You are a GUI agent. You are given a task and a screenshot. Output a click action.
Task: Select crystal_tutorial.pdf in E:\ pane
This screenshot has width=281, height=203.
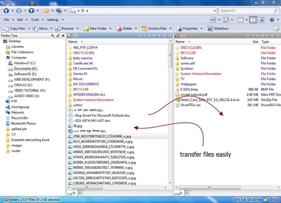(194, 95)
